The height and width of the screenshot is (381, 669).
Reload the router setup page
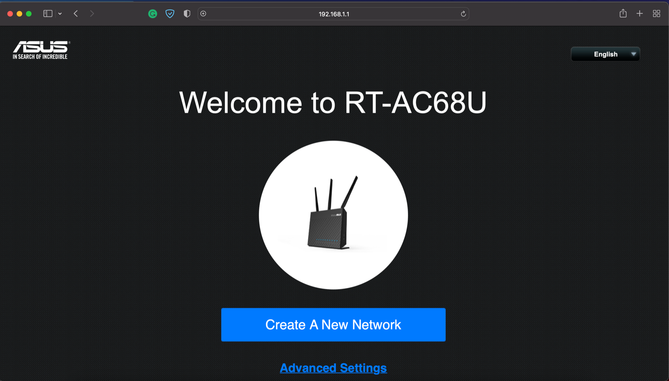point(463,14)
